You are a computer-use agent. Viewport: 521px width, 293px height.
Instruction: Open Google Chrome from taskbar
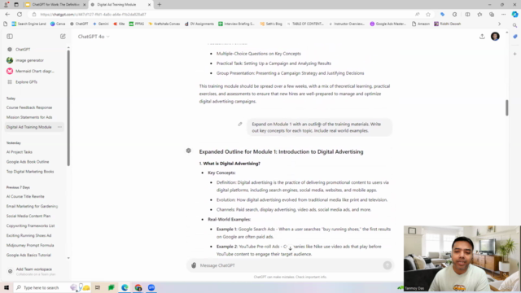click(138, 287)
